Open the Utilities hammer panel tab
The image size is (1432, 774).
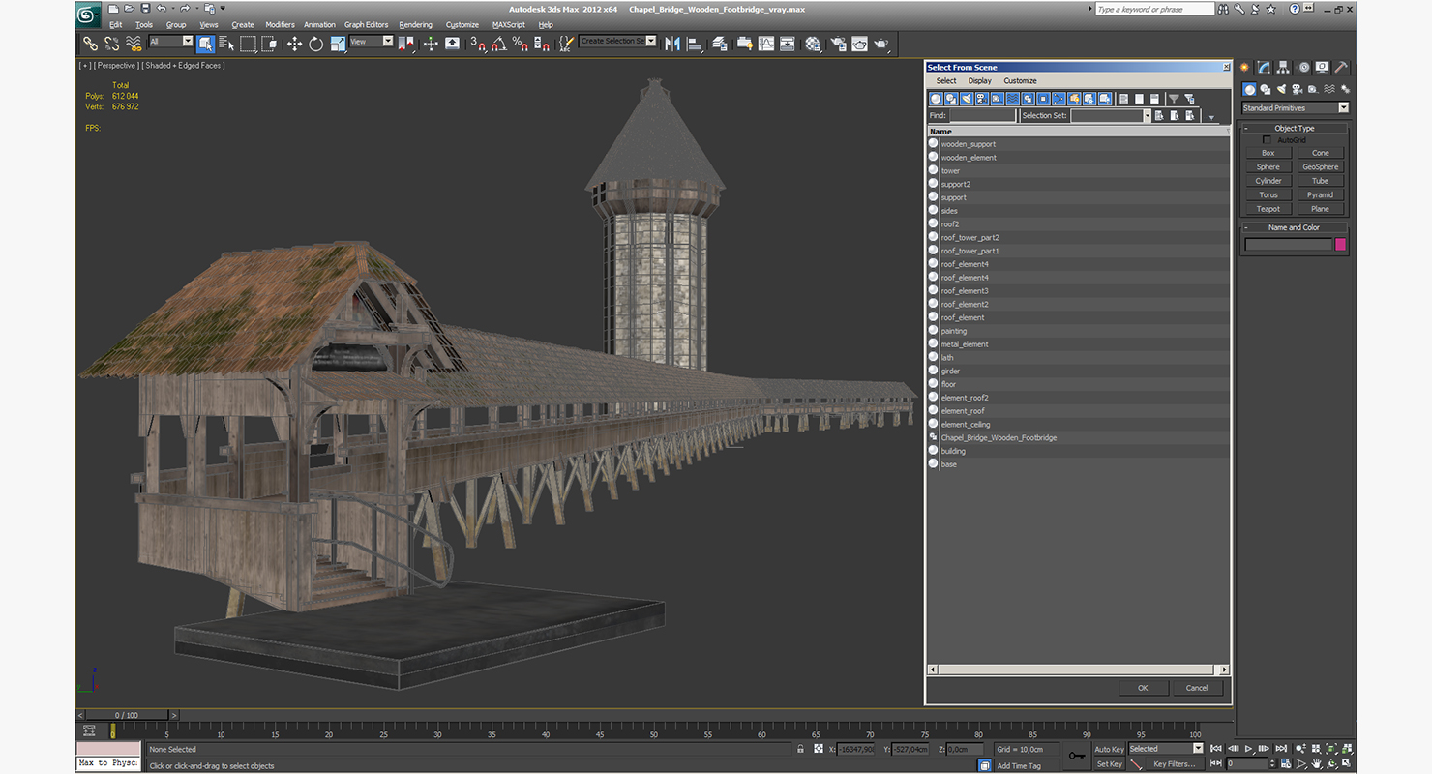[x=1341, y=67]
